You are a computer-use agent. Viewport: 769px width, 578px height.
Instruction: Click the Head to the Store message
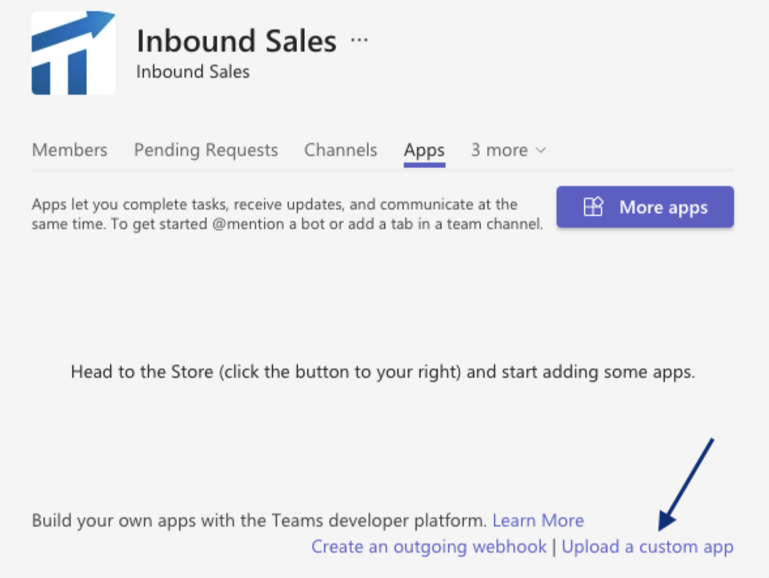coord(383,372)
